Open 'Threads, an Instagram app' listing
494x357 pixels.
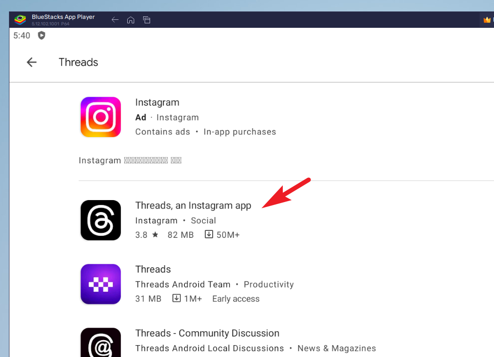pyautogui.click(x=193, y=205)
